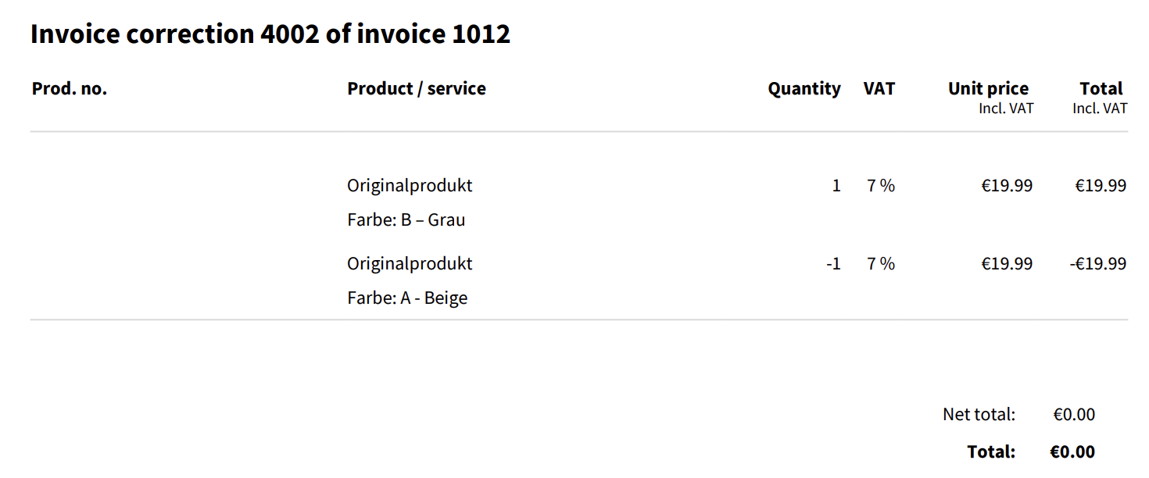Click the -1 quantity value
Viewport: 1149px width, 478px height.
[x=833, y=264]
